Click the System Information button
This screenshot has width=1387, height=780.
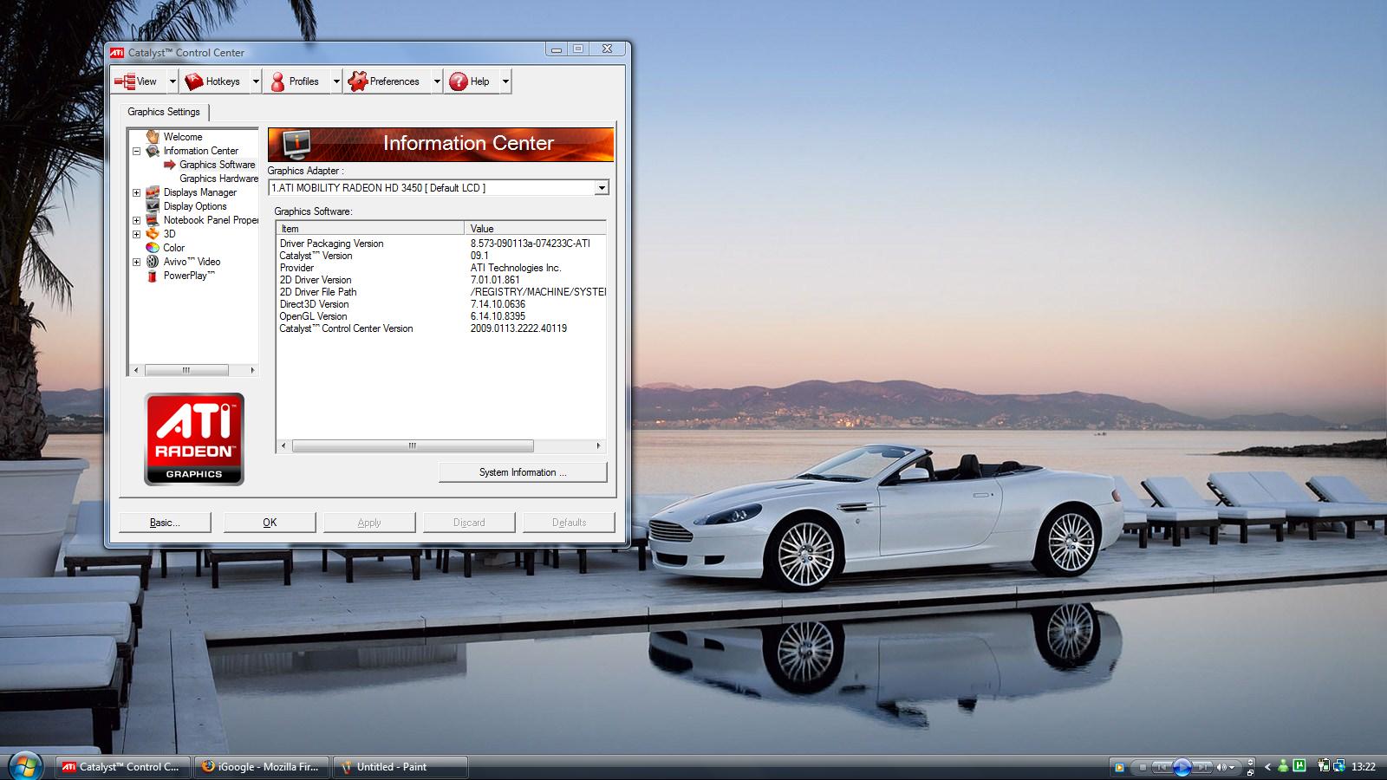[523, 472]
